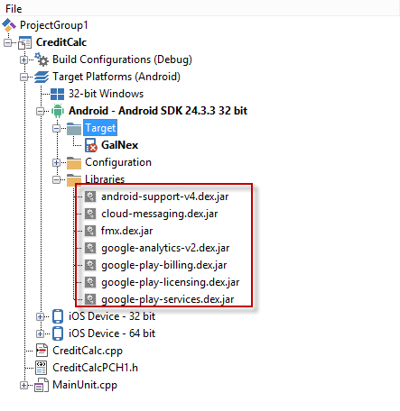Select cloud-messaging.dex.jar text
This screenshot has width=400, height=411.
[159, 214]
